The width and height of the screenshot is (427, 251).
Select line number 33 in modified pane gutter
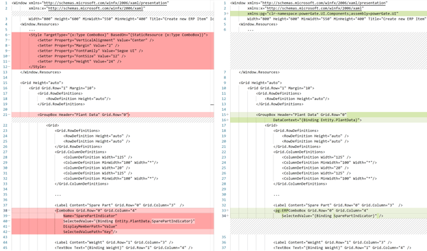224,210
